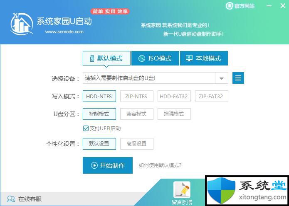Switch to ISO模式 tab
289x206 pixels.
155,58
